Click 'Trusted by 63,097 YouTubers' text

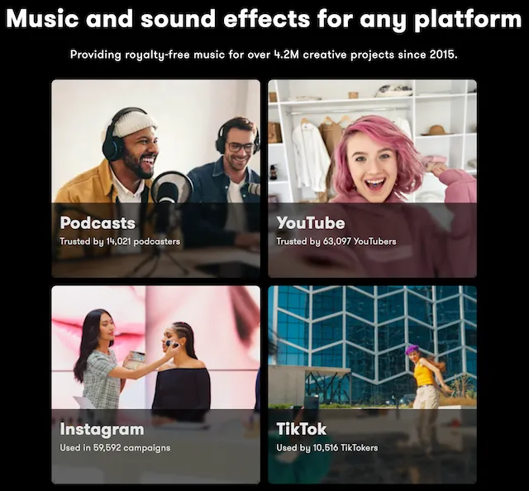[336, 241]
